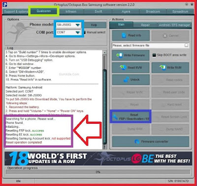The height and width of the screenshot is (186, 197).
Task: Click the Write NVM icon
Action: click(x=163, y=67)
